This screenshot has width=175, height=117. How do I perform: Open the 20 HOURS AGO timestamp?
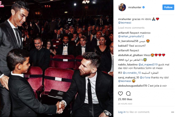point(125,104)
